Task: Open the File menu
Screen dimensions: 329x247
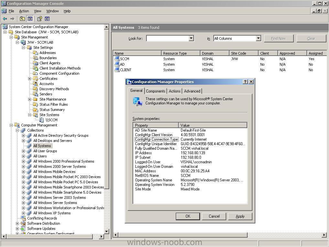Action: coord(11,11)
